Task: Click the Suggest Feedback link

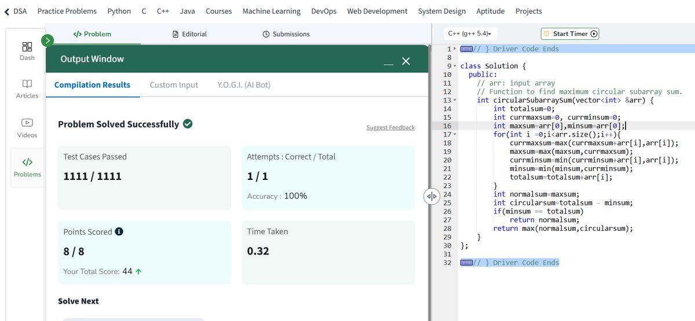Action: coord(390,127)
